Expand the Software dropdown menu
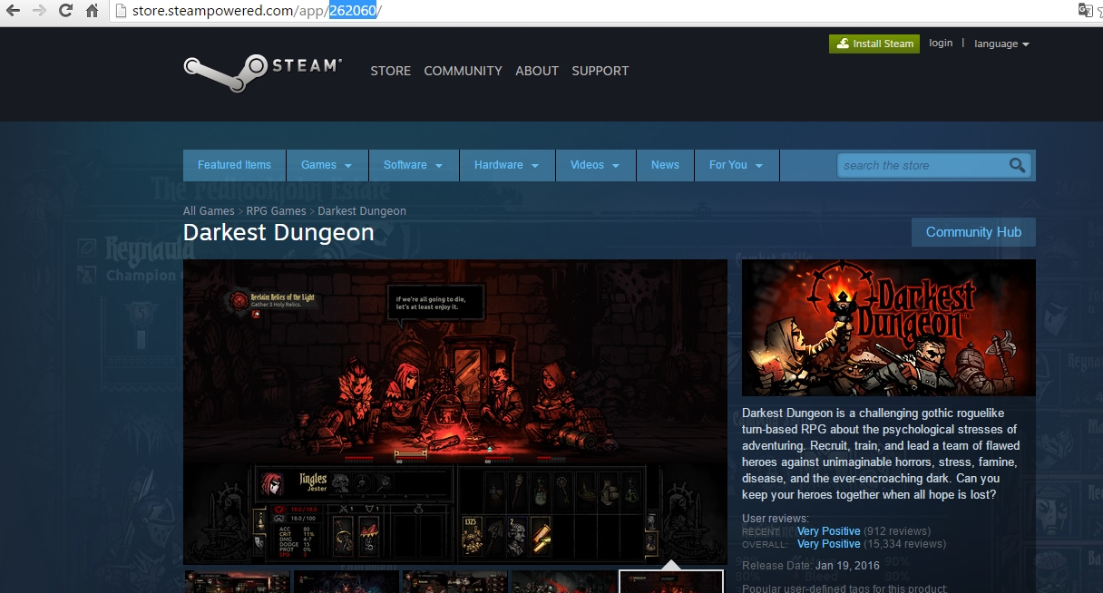1103x593 pixels. coord(413,165)
